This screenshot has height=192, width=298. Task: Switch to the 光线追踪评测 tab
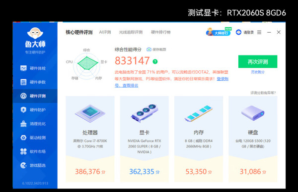(131, 32)
